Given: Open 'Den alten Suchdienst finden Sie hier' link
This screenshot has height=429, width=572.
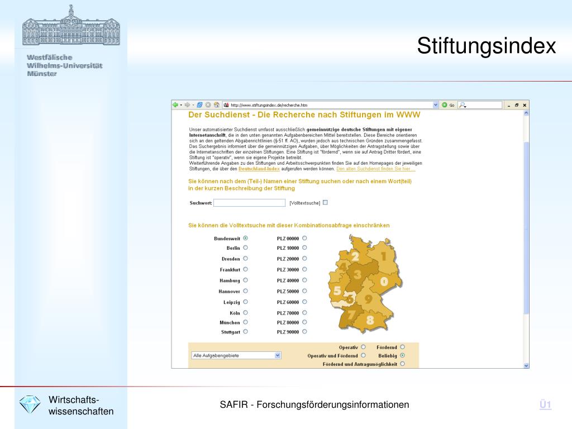Looking at the screenshot, I should pos(376,169).
